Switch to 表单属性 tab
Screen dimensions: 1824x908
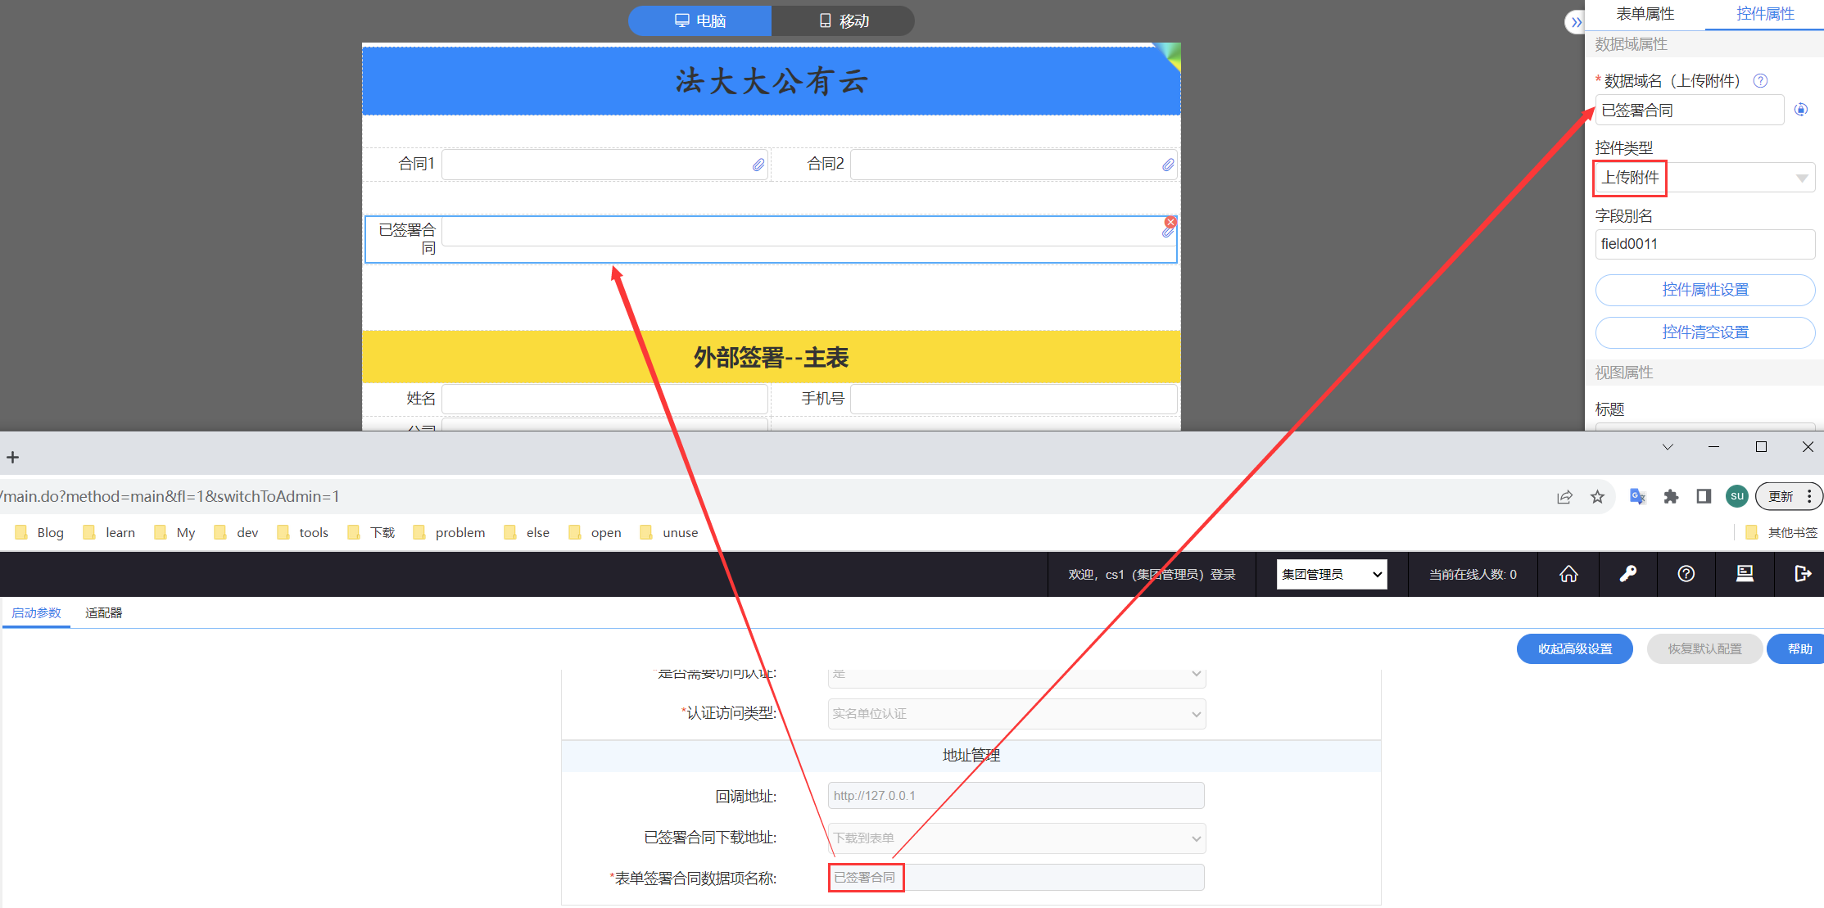1645,14
